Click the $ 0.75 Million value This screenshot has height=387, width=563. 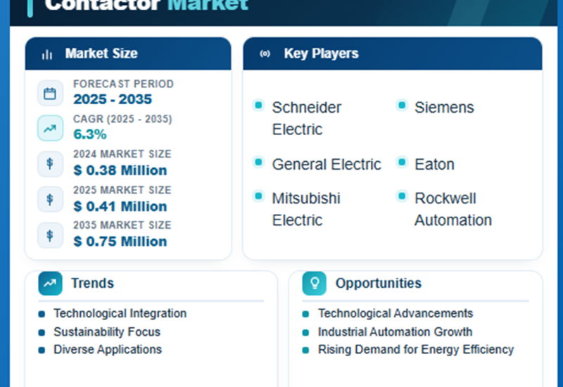(x=120, y=241)
